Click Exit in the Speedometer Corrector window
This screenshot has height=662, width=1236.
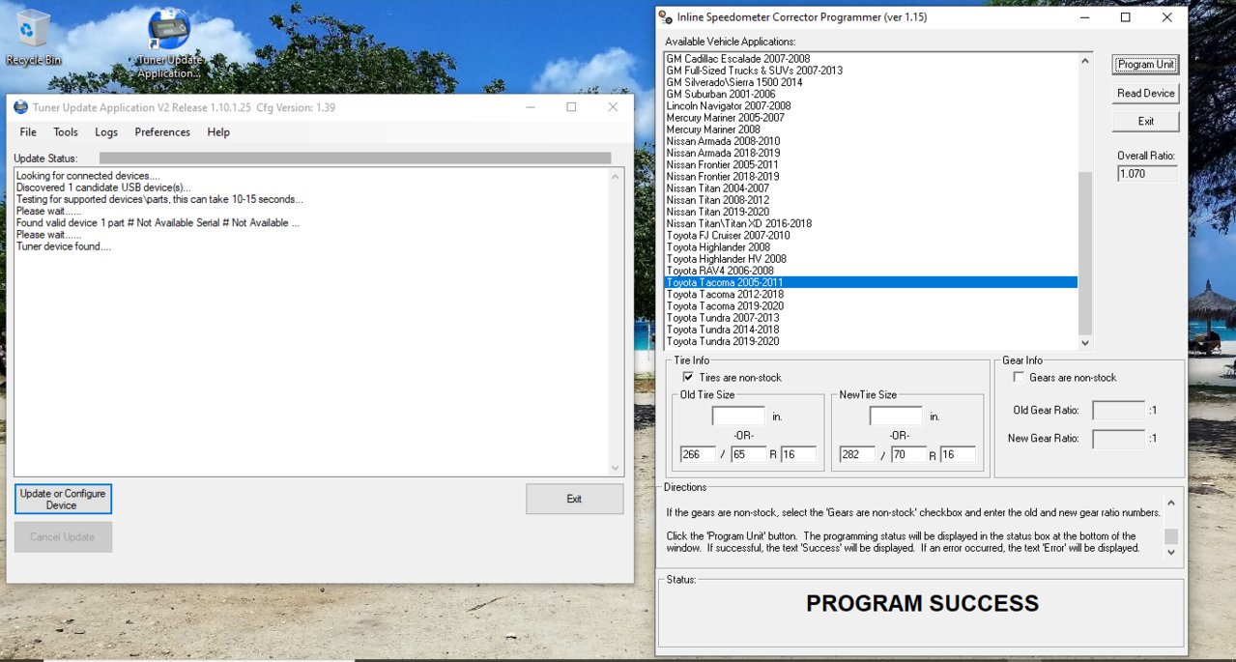point(1146,122)
